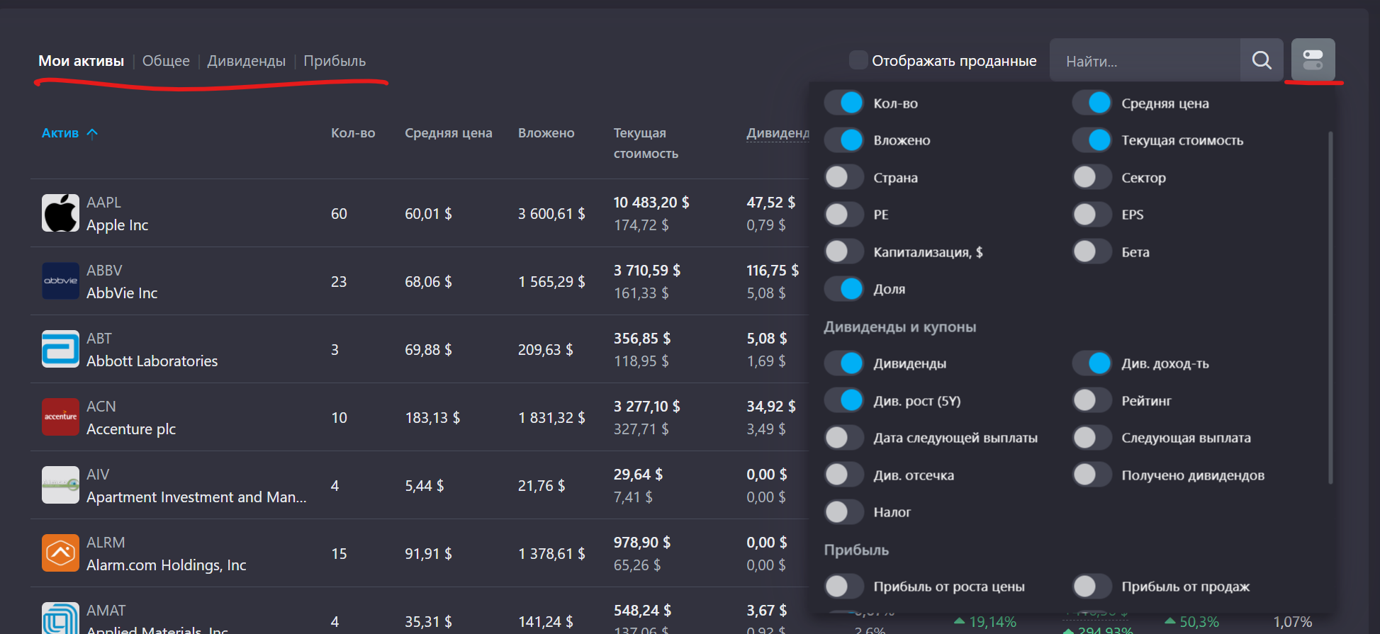Sort table by Средняя цена header
1380x634 pixels.
(448, 133)
